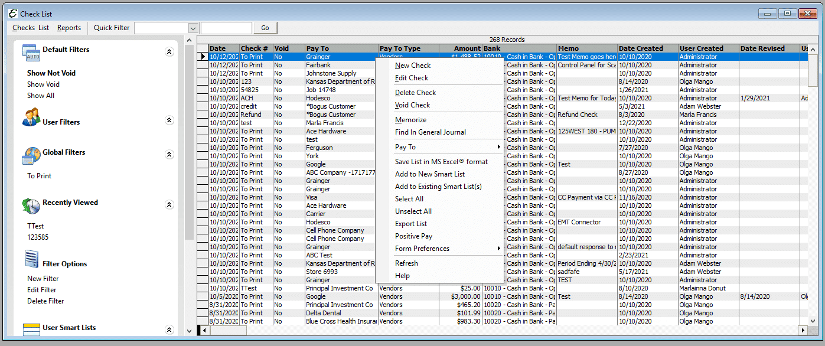Choose Refresh from context menu
The height and width of the screenshot is (346, 825).
click(x=406, y=263)
